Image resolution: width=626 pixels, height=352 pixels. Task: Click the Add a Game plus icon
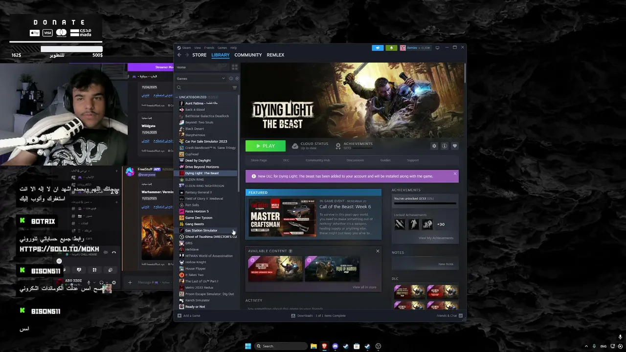tap(179, 315)
